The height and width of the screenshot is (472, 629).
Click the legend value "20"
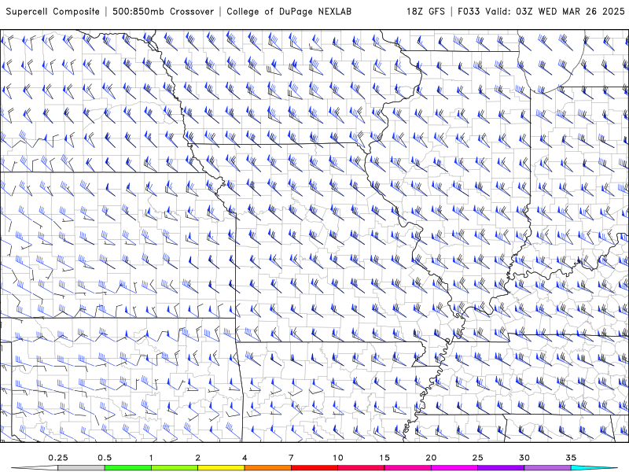(431, 458)
